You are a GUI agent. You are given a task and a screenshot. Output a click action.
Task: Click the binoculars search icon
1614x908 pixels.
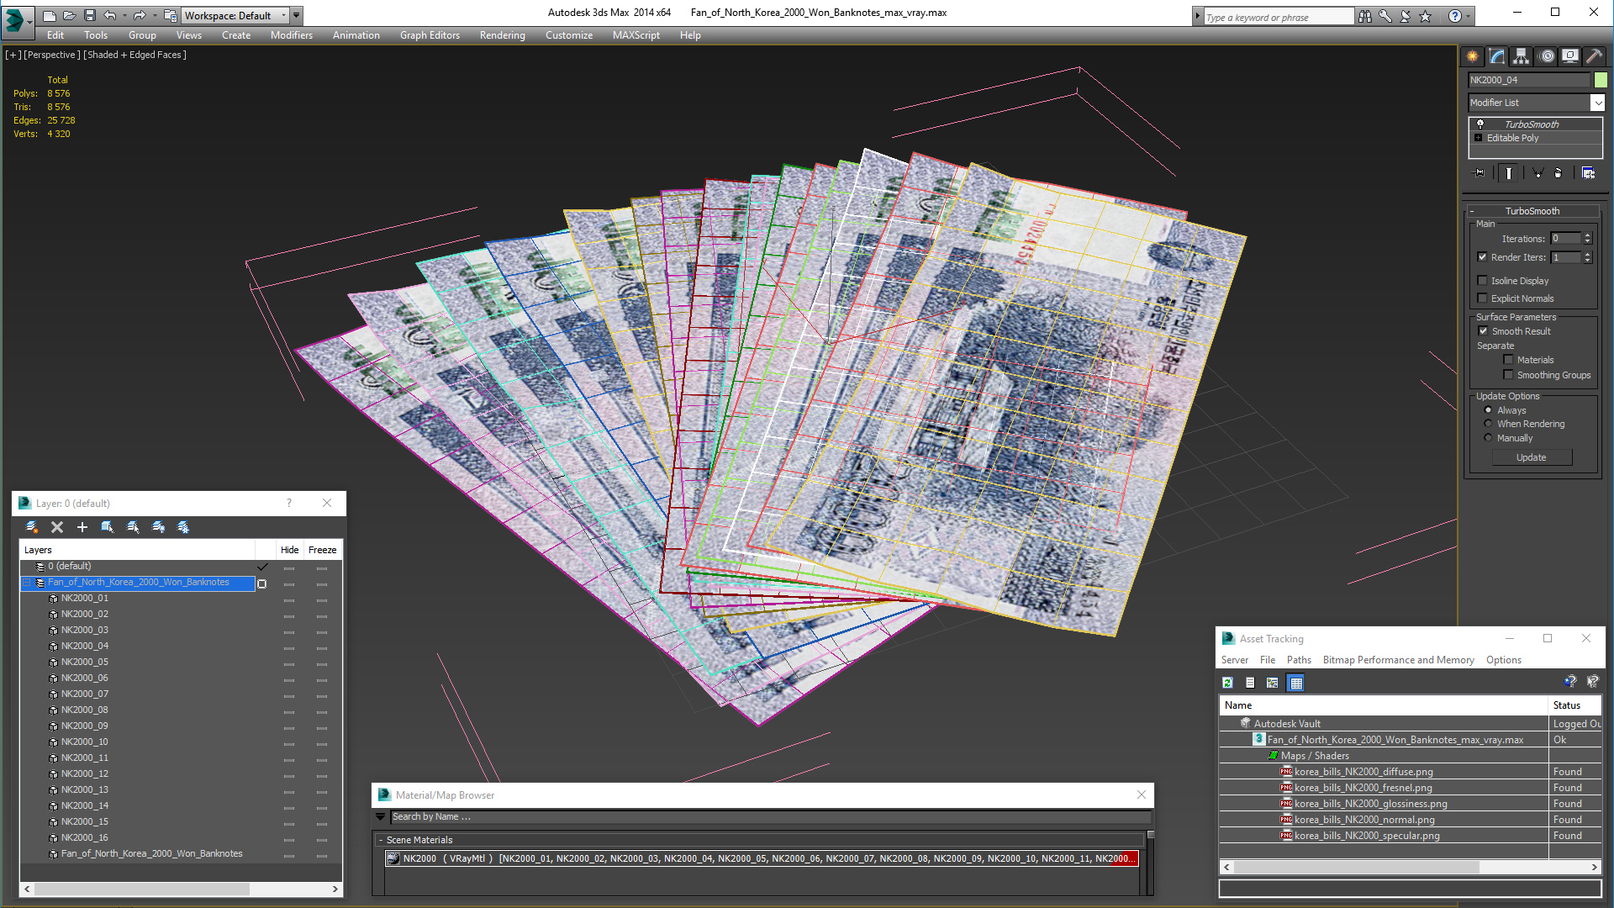tap(1364, 16)
